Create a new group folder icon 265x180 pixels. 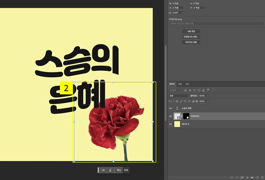(x=252, y=177)
